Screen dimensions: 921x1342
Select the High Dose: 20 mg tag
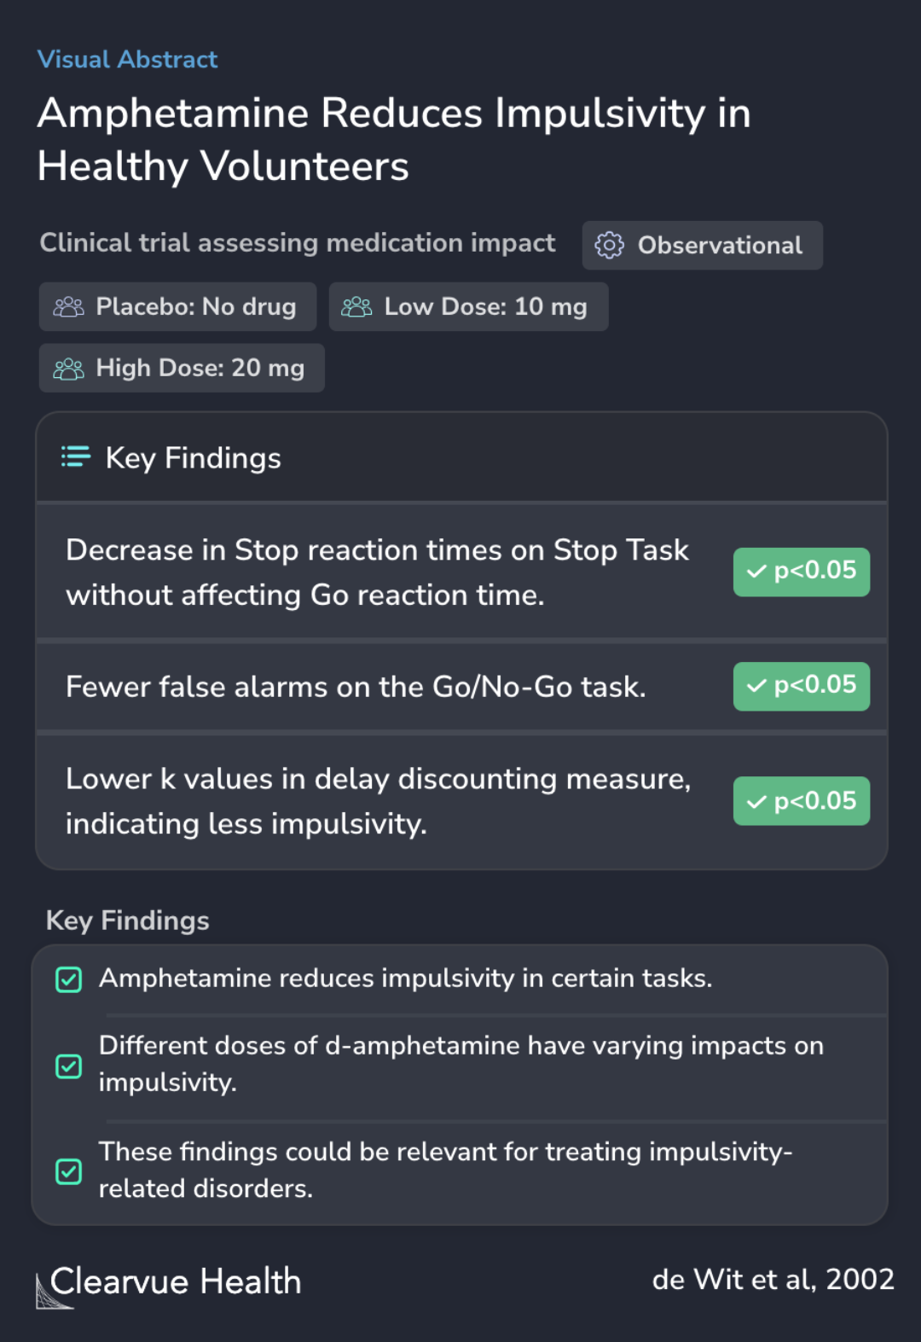click(x=182, y=369)
